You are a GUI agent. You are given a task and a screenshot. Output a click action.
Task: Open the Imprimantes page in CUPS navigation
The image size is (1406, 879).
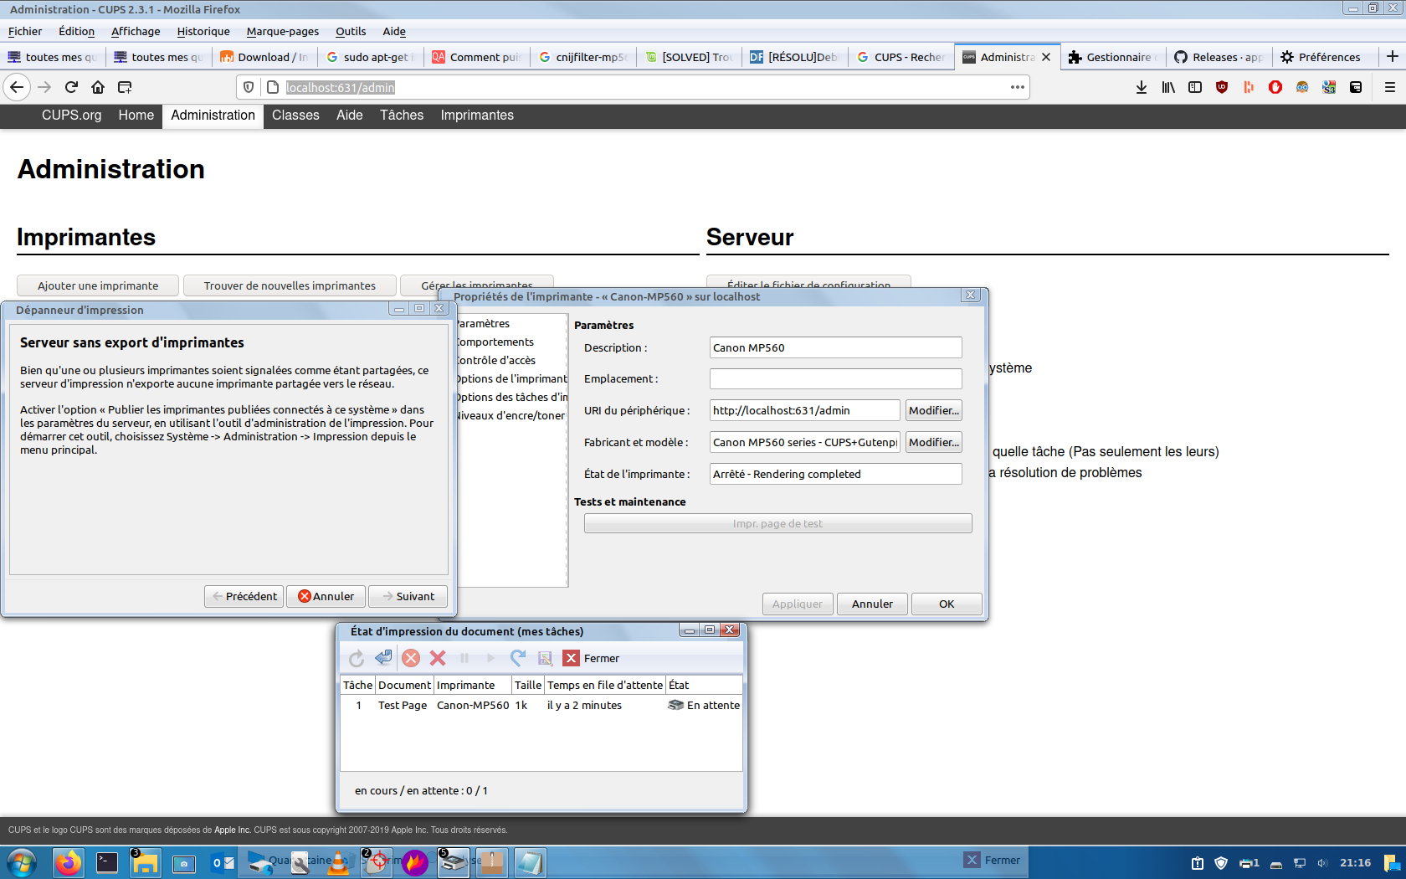coord(477,116)
